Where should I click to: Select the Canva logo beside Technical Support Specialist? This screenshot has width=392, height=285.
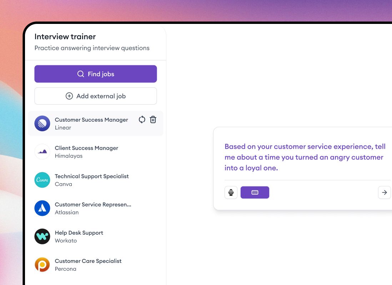[x=42, y=180]
